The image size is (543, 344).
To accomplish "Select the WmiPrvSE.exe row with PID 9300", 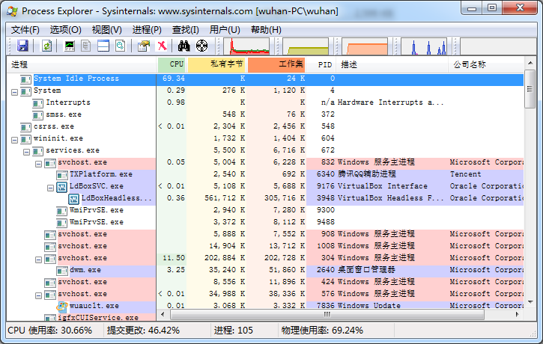I will tap(265, 210).
